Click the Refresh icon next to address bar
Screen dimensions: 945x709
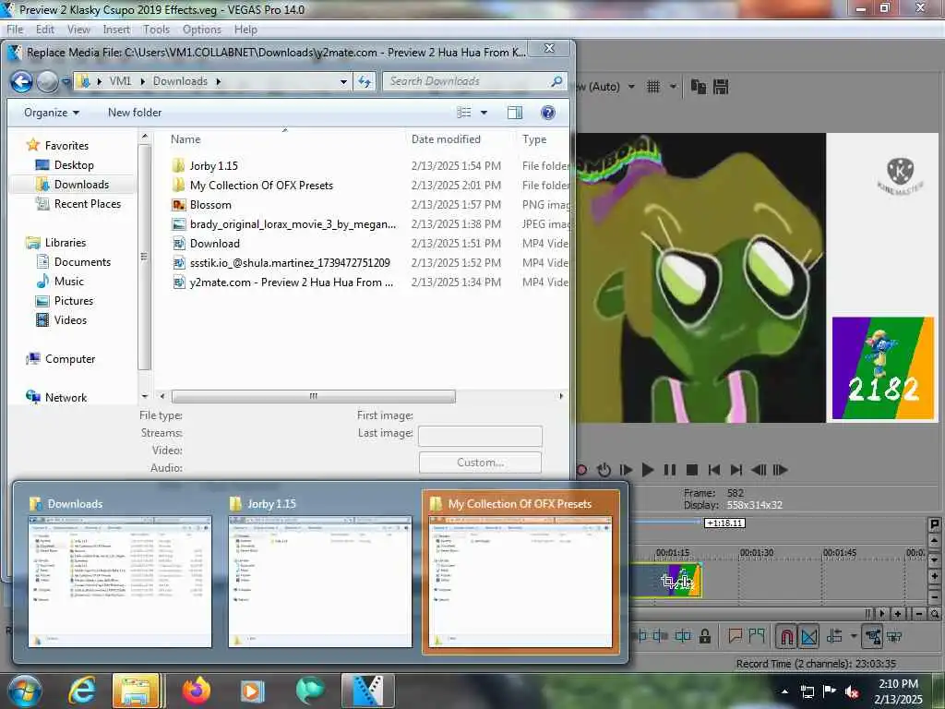pos(365,81)
